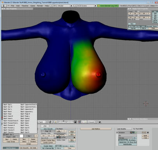
Task: Choose Bip01 Pelvis vertex group
Action: click(x=25, y=126)
